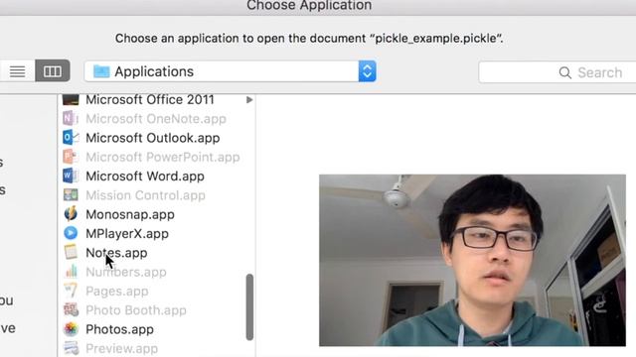
Task: Select Notes.app file name
Action: tap(116, 253)
